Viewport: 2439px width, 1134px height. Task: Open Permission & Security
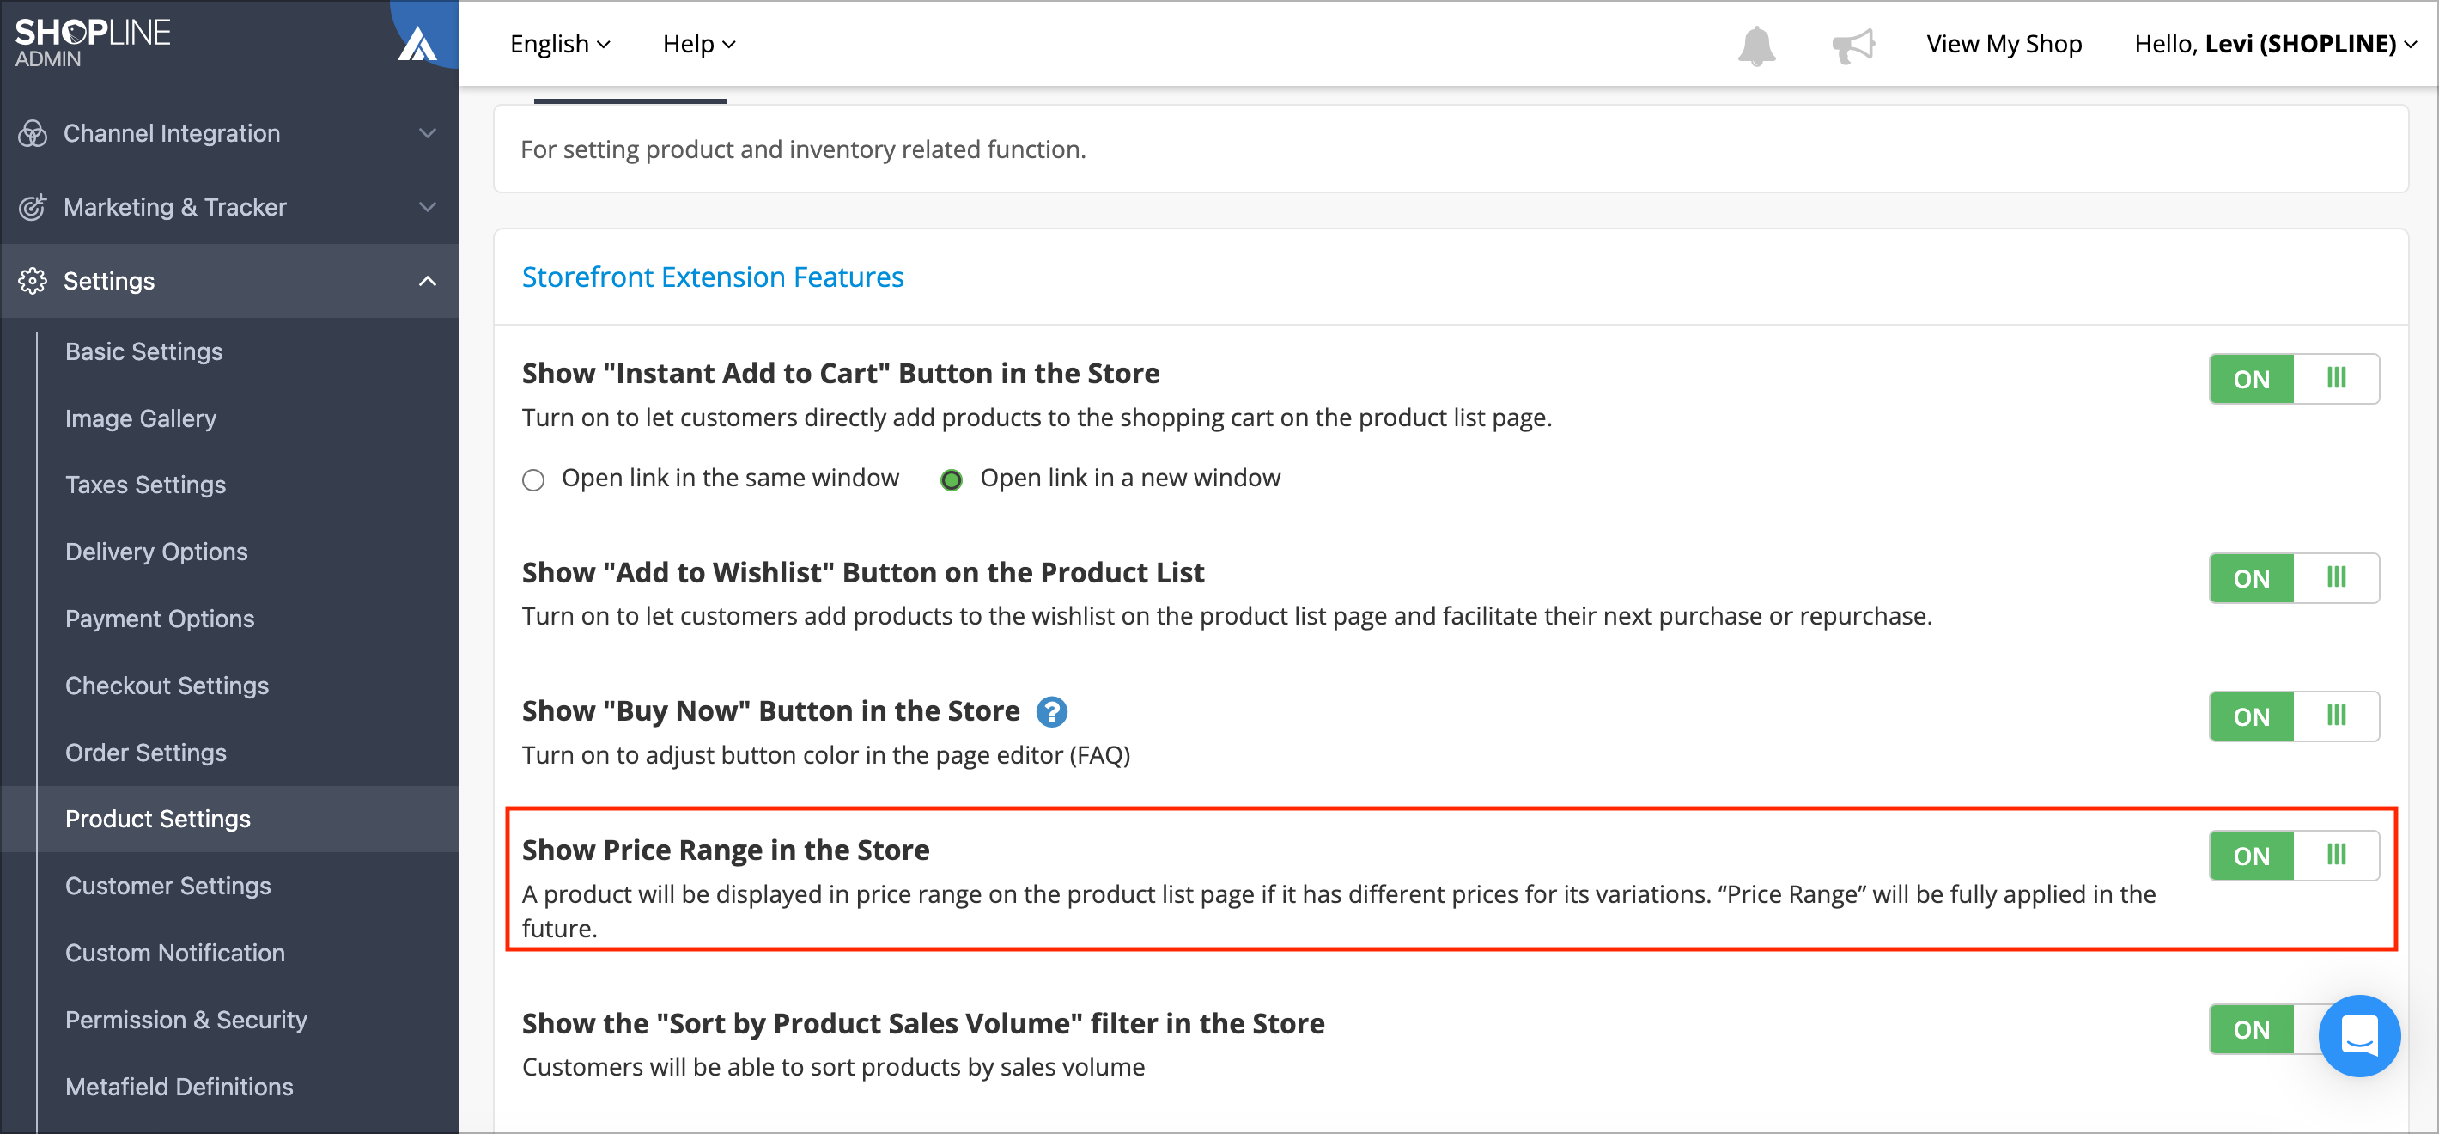[x=186, y=1021]
